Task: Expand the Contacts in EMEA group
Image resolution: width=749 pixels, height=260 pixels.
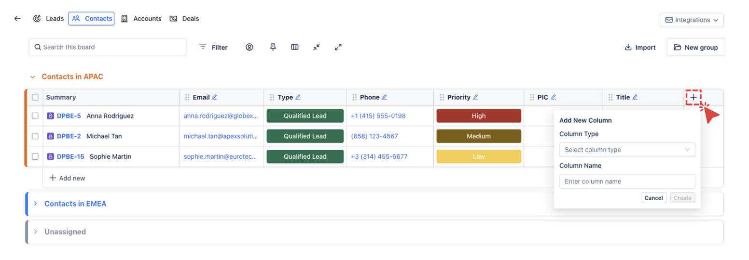Action: point(35,204)
